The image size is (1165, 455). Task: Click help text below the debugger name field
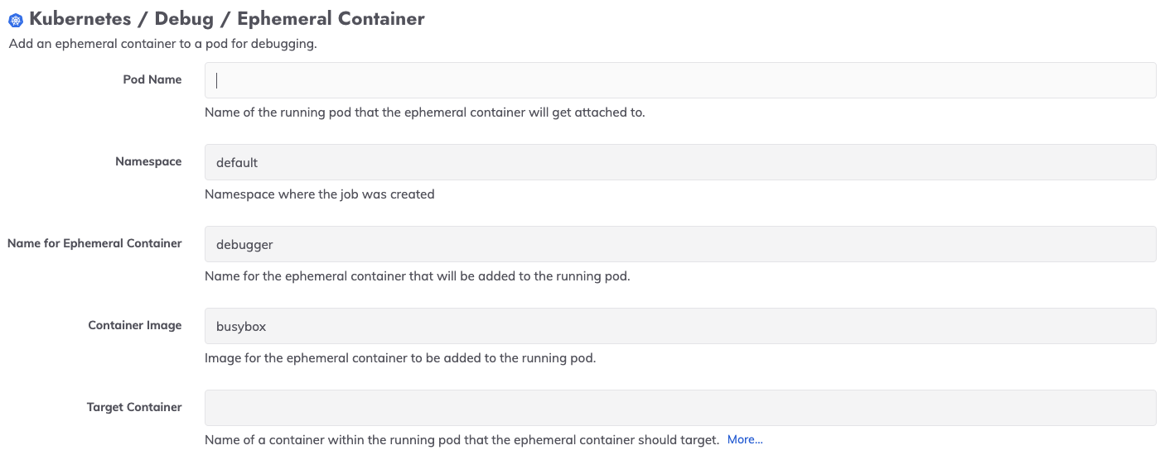(418, 276)
